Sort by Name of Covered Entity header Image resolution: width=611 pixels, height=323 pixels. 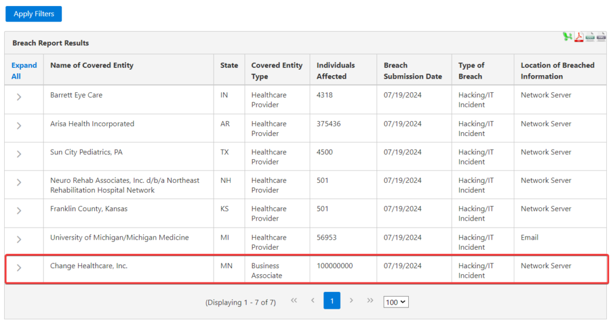pyautogui.click(x=92, y=66)
